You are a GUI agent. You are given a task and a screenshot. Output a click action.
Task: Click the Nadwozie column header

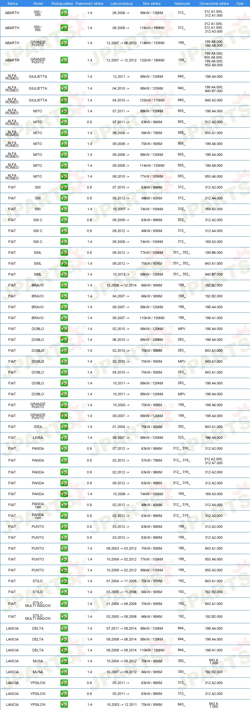[x=182, y=4]
